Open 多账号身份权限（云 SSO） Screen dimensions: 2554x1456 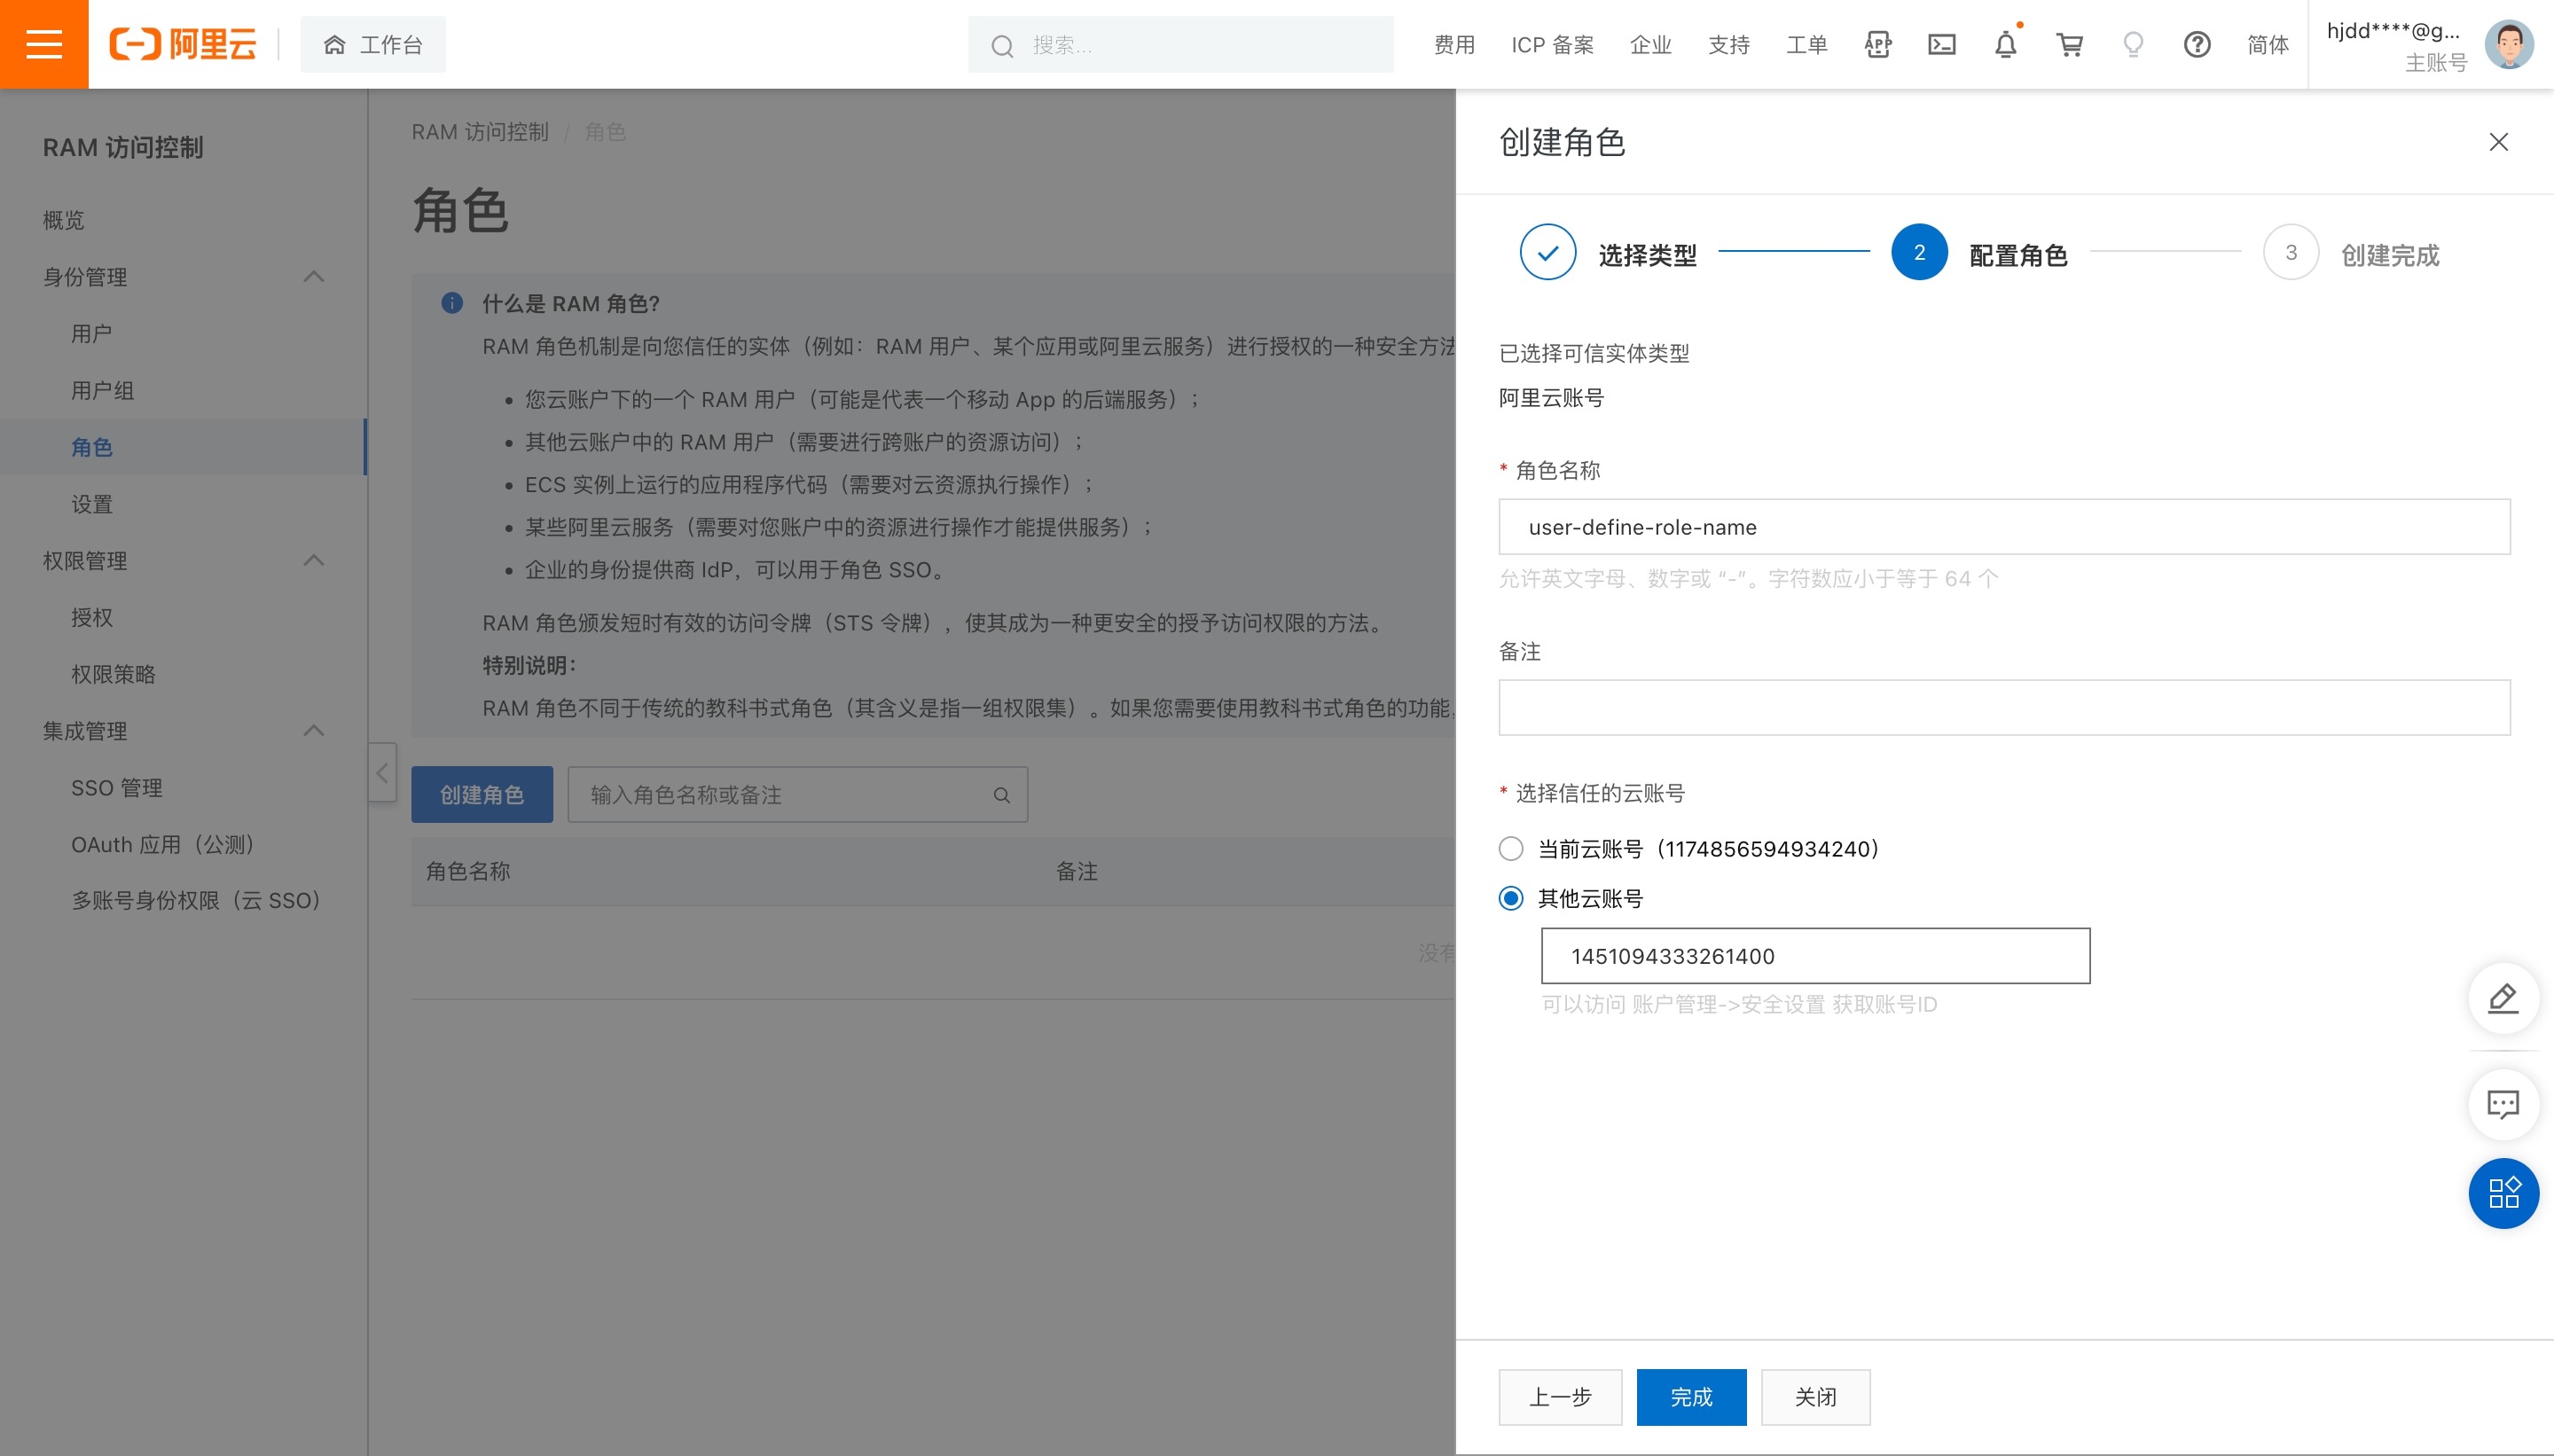pyautogui.click(x=196, y=901)
